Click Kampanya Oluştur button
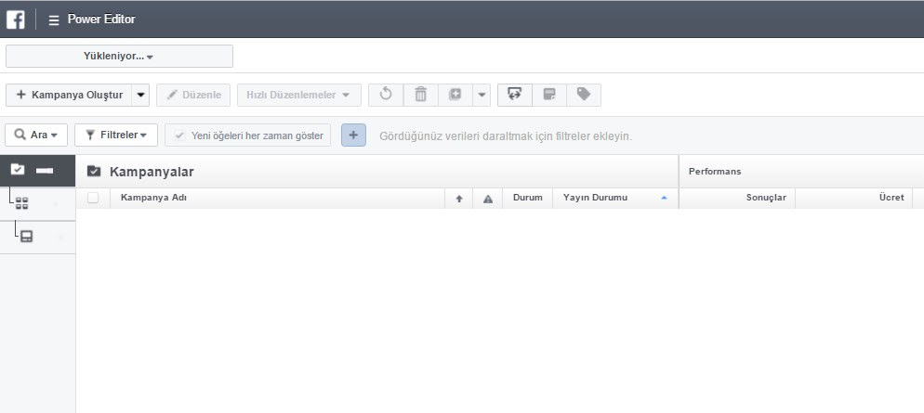This screenshot has height=413, width=924. tap(69, 95)
